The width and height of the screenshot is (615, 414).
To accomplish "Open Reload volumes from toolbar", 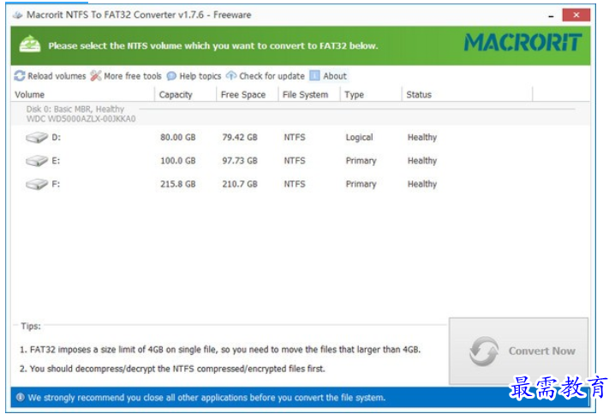I will click(57, 76).
